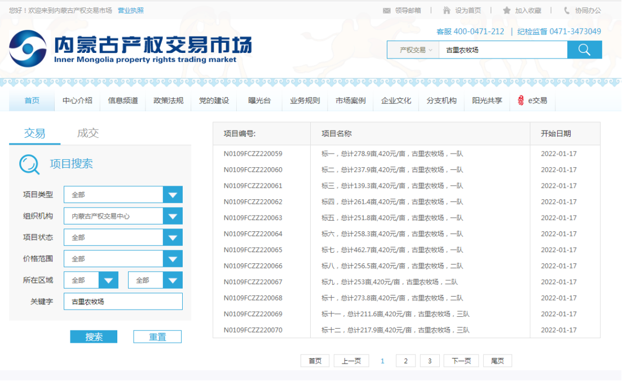Go to results page 3

point(430,361)
